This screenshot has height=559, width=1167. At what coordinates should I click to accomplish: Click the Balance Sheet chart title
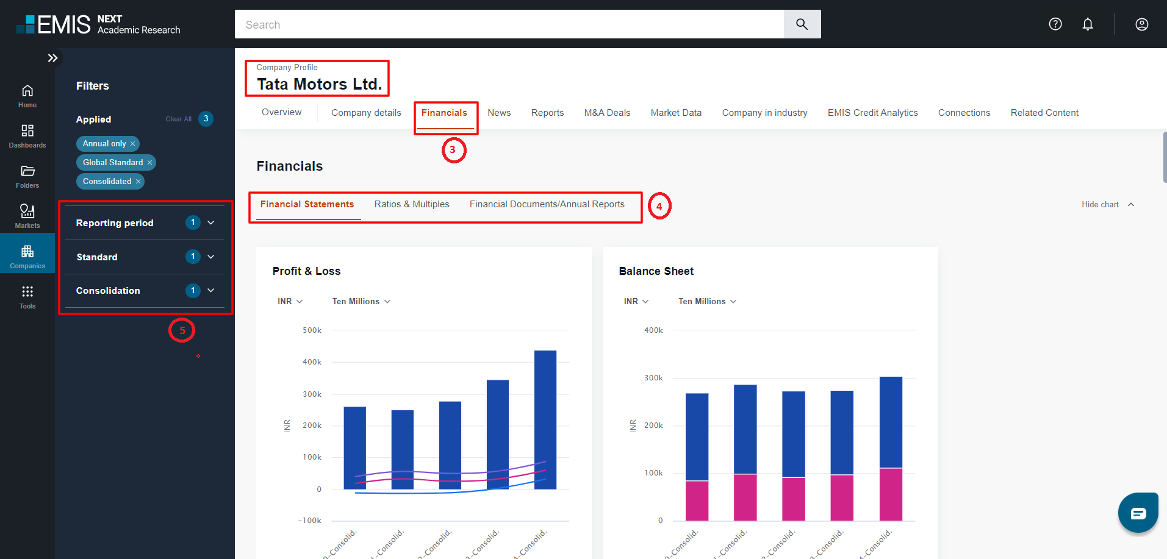pyautogui.click(x=656, y=271)
